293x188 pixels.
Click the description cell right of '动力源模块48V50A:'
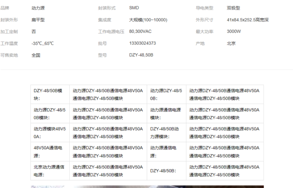[108, 133]
